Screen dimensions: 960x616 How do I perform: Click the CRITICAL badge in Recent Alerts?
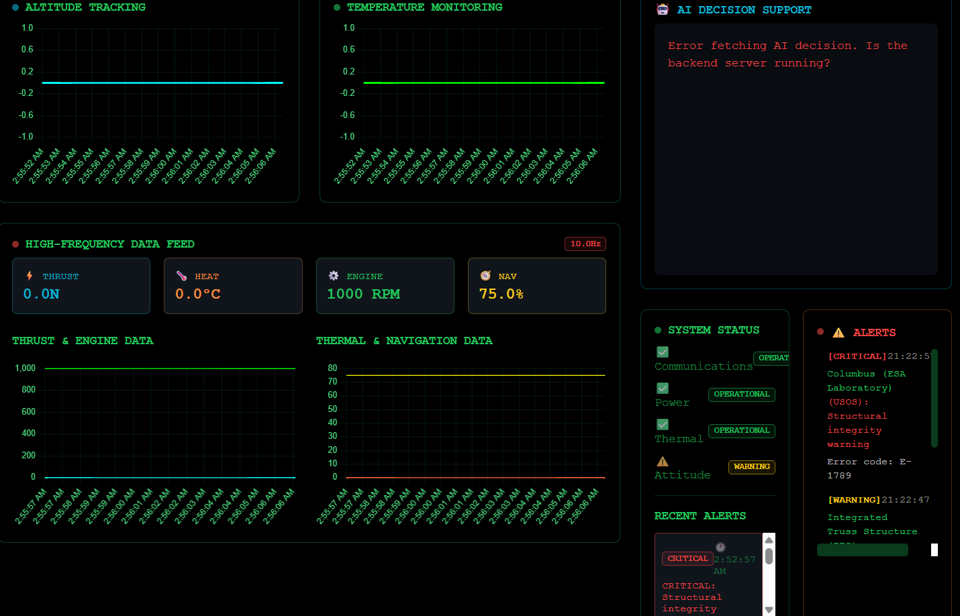pos(687,558)
